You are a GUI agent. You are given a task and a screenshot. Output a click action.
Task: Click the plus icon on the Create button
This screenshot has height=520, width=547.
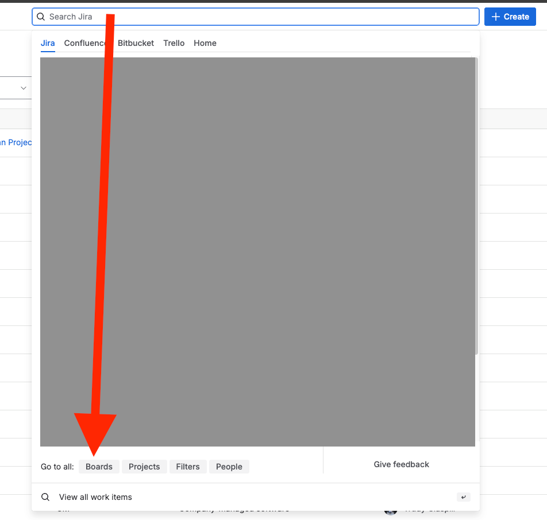496,17
